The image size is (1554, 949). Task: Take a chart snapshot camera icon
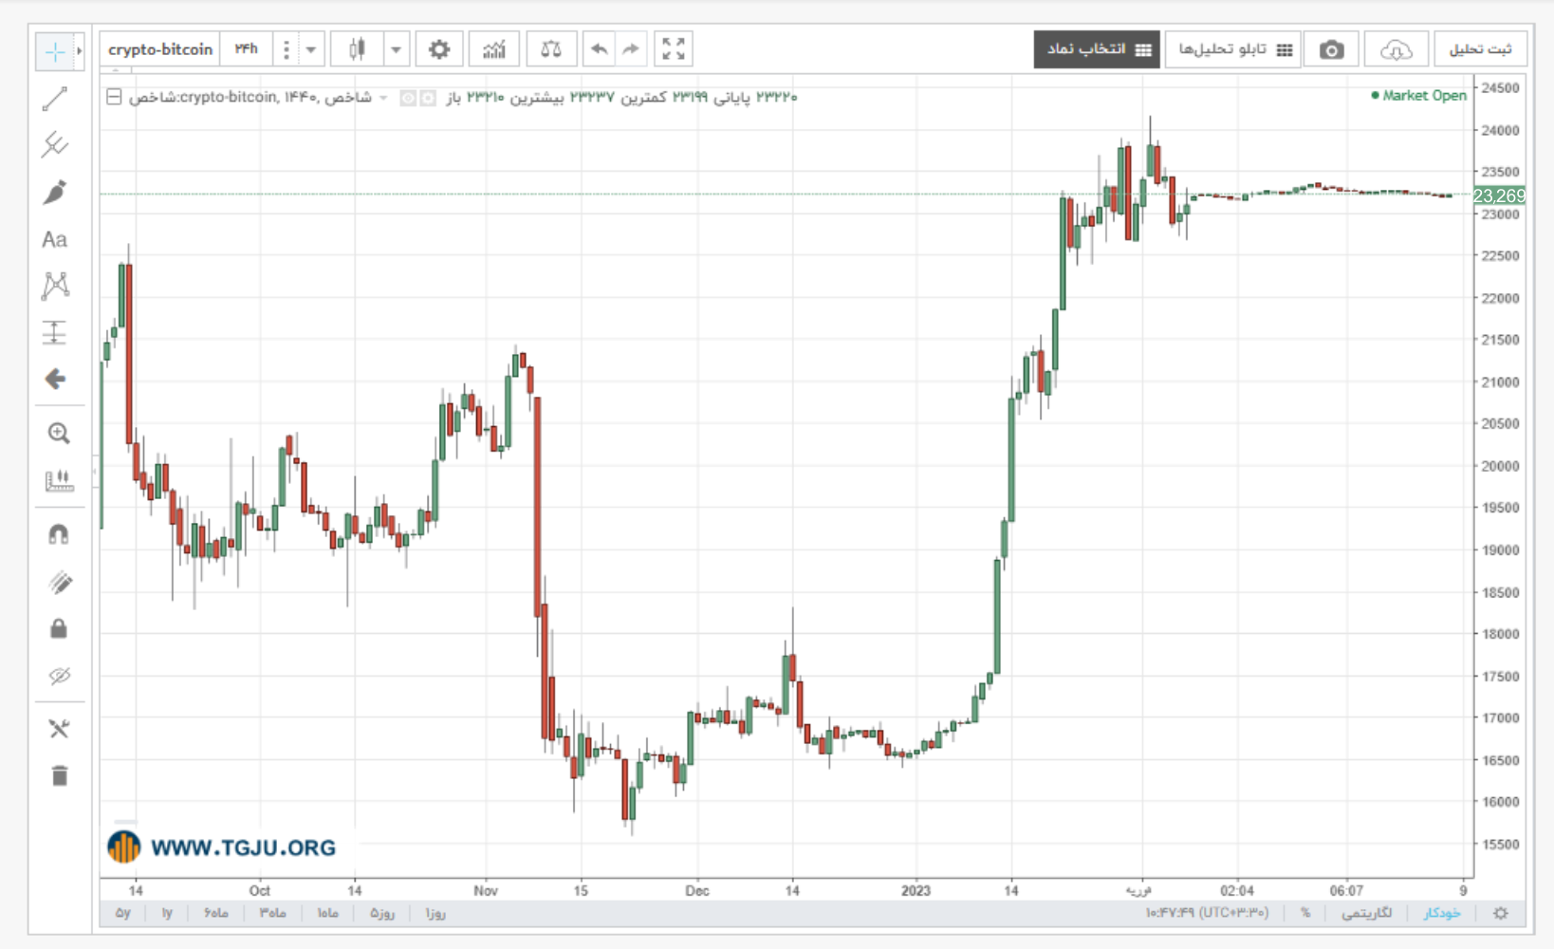(1332, 49)
